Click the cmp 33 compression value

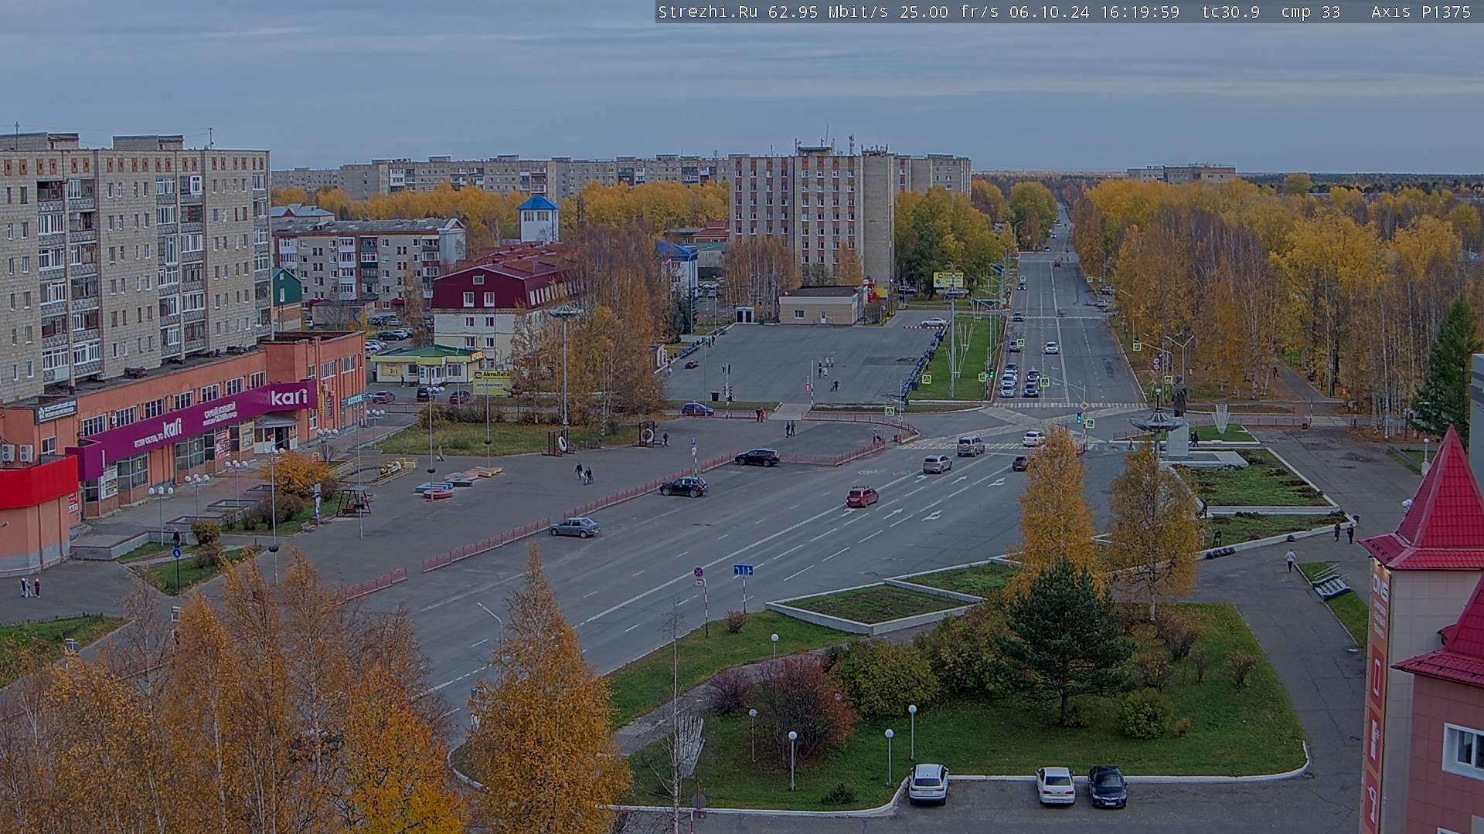[x=1311, y=12]
